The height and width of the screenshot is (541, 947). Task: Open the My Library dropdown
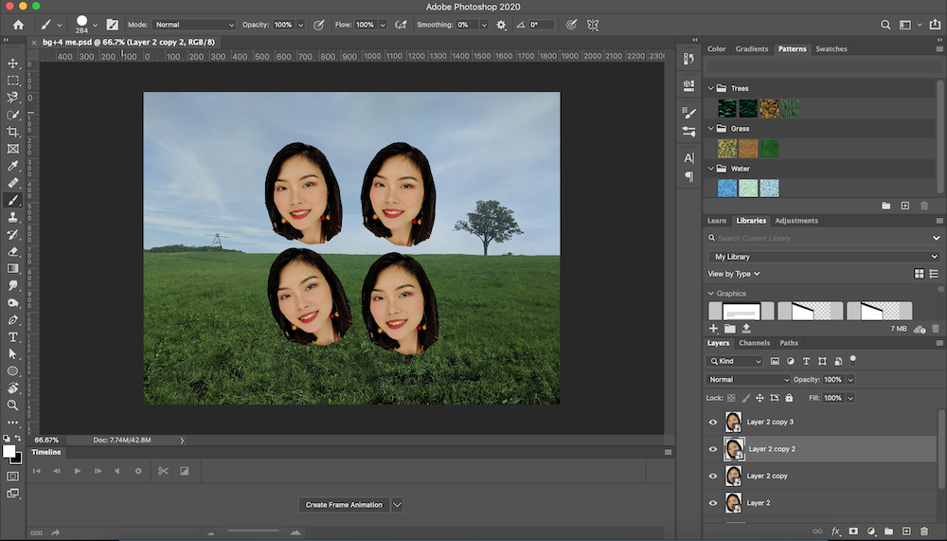pyautogui.click(x=824, y=257)
